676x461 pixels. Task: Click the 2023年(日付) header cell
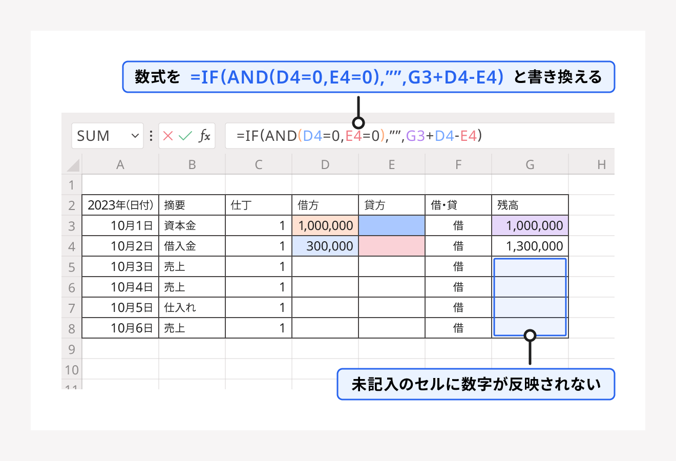click(120, 205)
